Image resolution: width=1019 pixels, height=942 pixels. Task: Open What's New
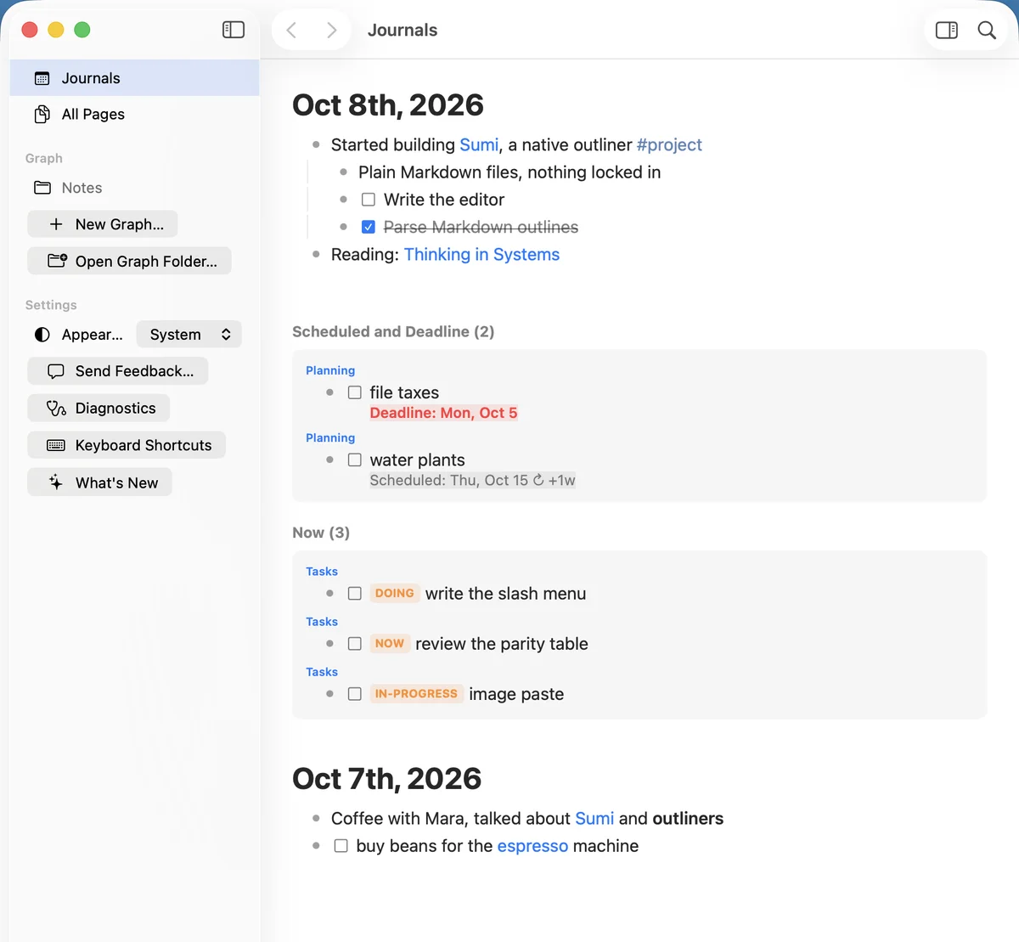click(100, 482)
